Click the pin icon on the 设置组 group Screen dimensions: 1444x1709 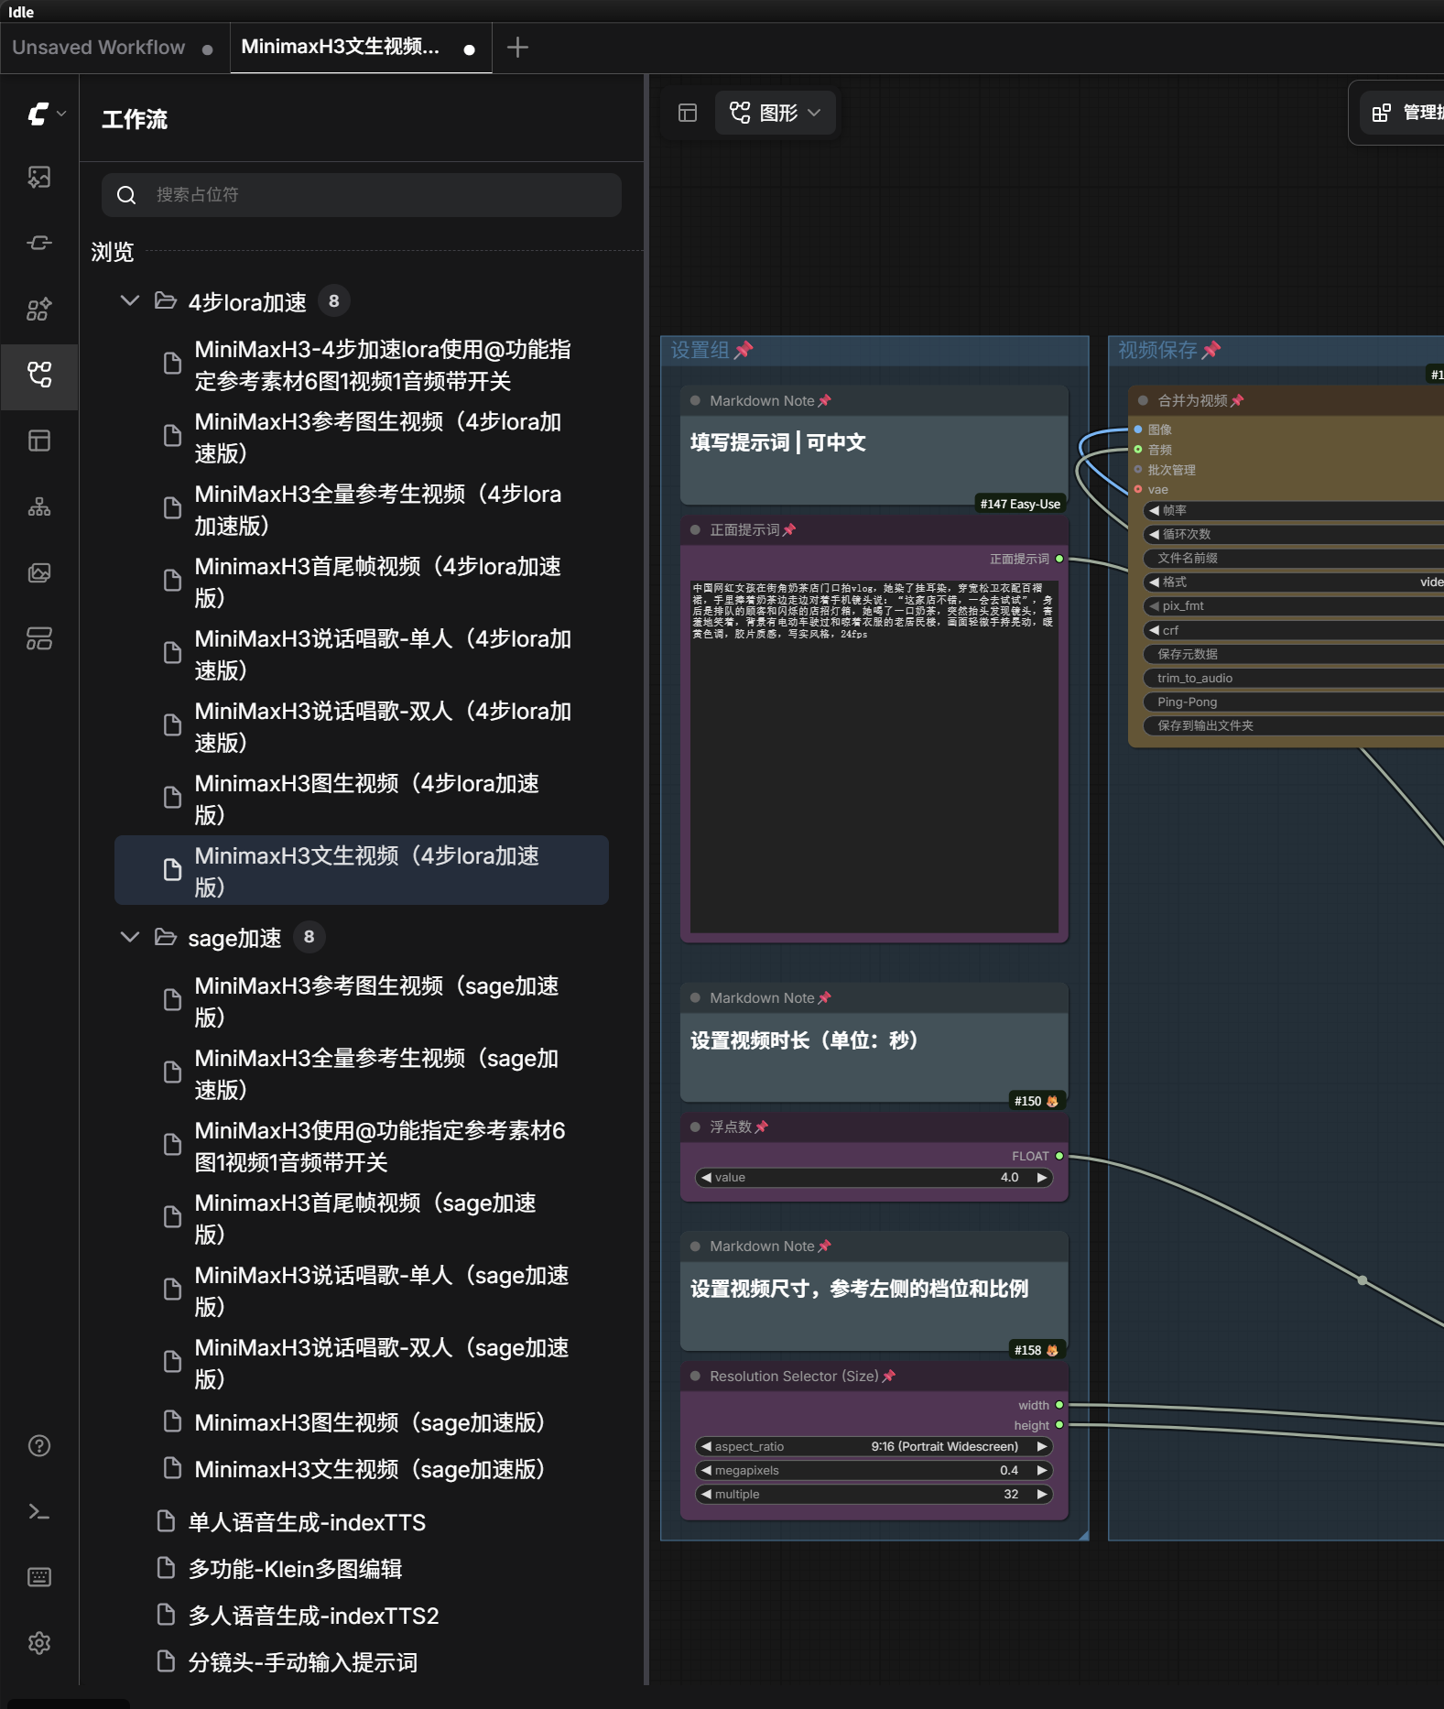pyautogui.click(x=744, y=350)
